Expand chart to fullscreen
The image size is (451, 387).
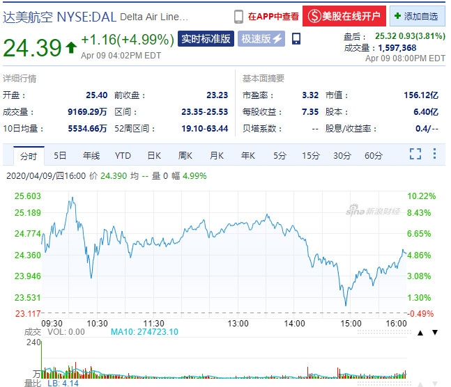coord(415,155)
